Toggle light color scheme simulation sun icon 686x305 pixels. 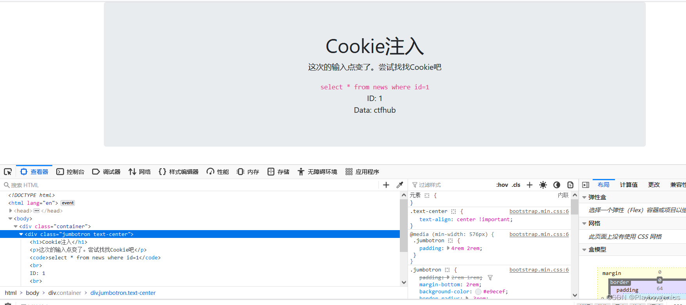point(543,185)
